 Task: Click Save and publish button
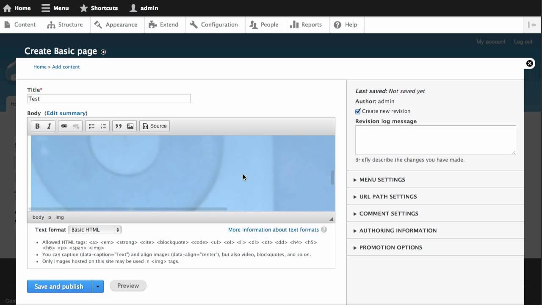(59, 286)
